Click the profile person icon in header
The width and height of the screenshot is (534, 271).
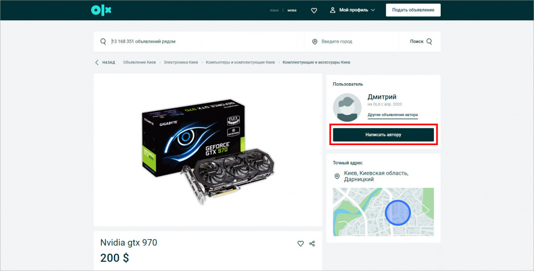click(x=333, y=10)
